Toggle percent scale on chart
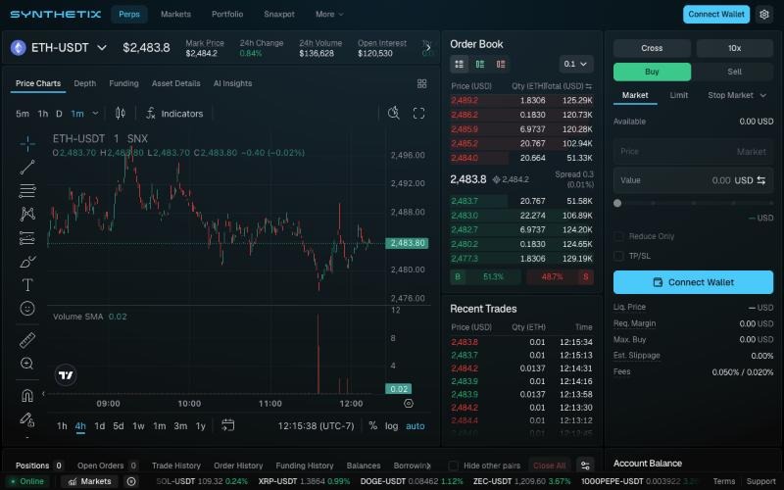Screen dimensions: 784x490 [x=373, y=425]
